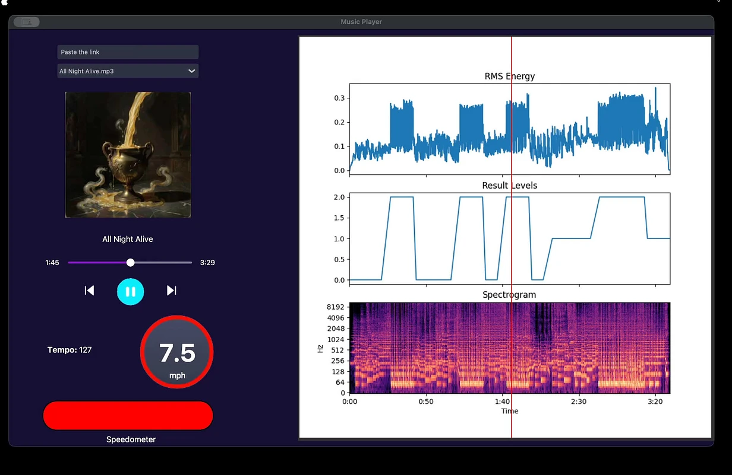The width and height of the screenshot is (732, 475).
Task: Click the Tempo: 127 readout
Action: point(70,350)
